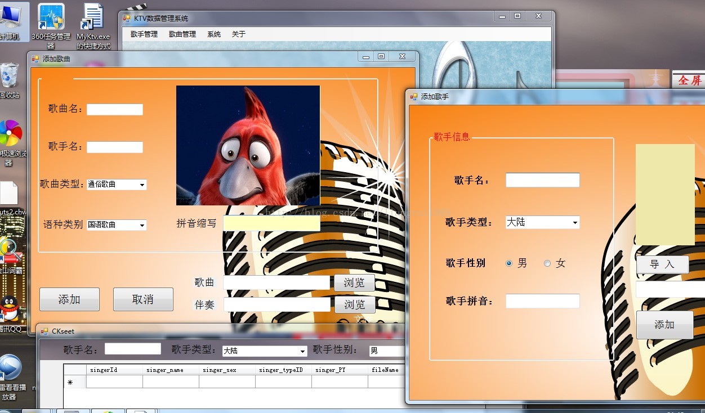Viewport: 705px width, 413px height.
Task: Click the KTV数据管理系统 window title icon
Action: [x=127, y=18]
